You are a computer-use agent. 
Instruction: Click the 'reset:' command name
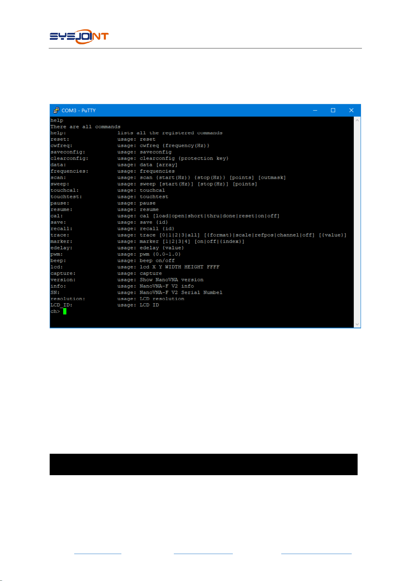tap(60, 139)
